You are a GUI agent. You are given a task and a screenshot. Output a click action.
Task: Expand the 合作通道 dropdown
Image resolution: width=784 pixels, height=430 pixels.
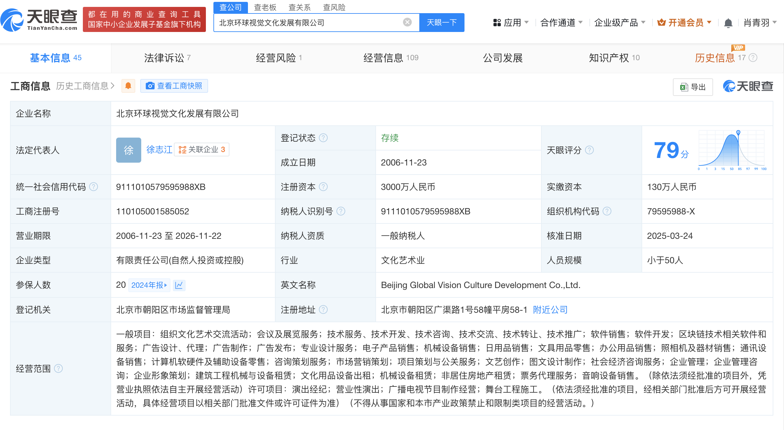click(561, 23)
